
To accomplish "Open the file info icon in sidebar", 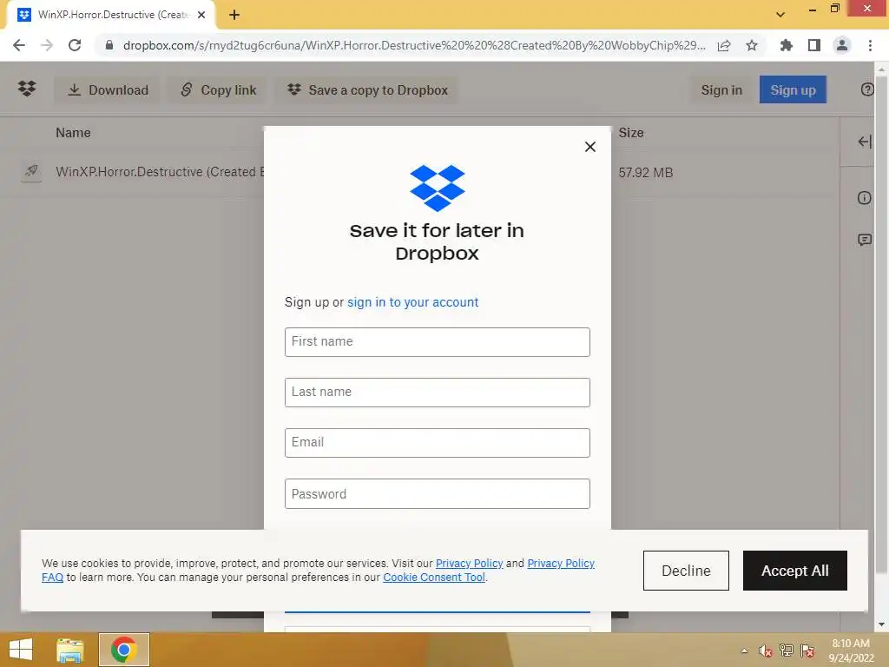I will 864,198.
